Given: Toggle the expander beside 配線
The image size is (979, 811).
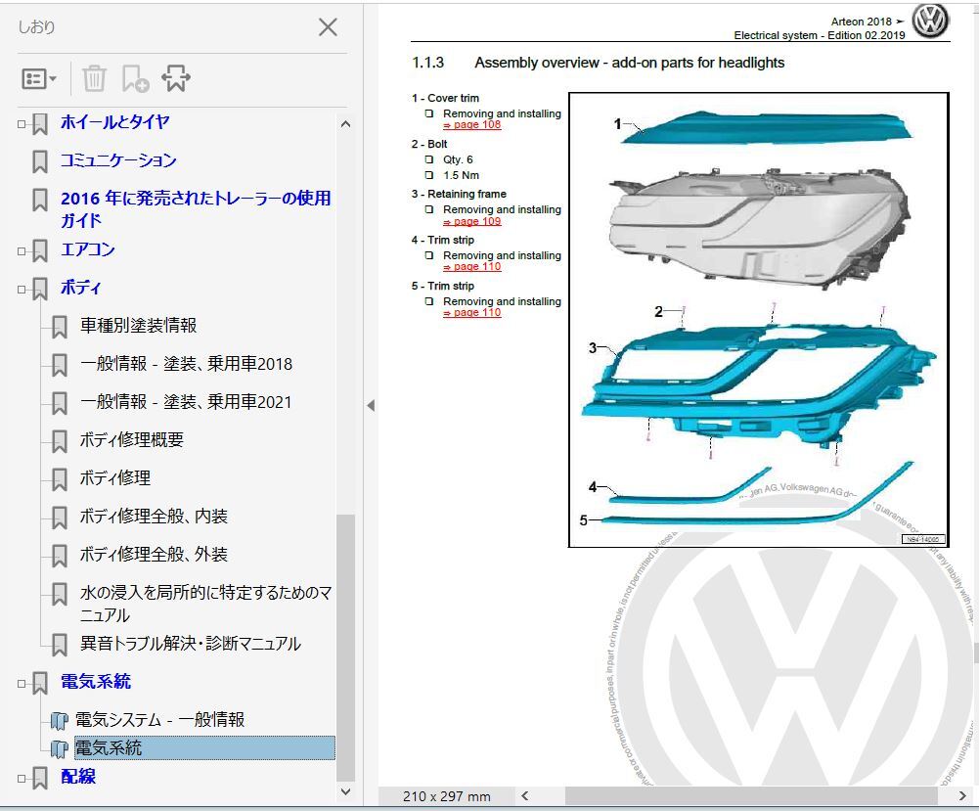Looking at the screenshot, I should click(x=22, y=779).
